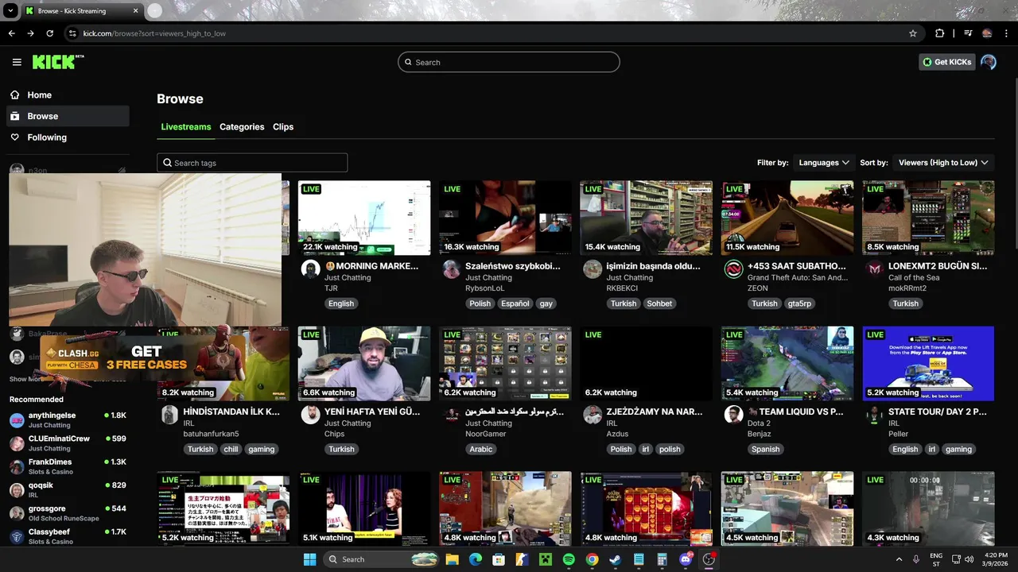Open the STATE TOUR stream thumbnail

928,364
